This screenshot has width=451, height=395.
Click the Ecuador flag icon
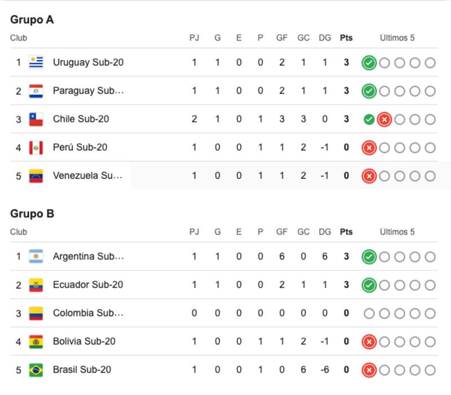coord(36,285)
